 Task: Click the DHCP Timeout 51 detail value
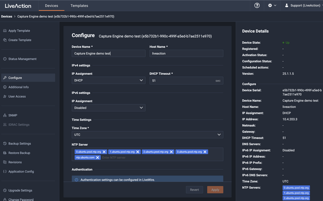284,138
